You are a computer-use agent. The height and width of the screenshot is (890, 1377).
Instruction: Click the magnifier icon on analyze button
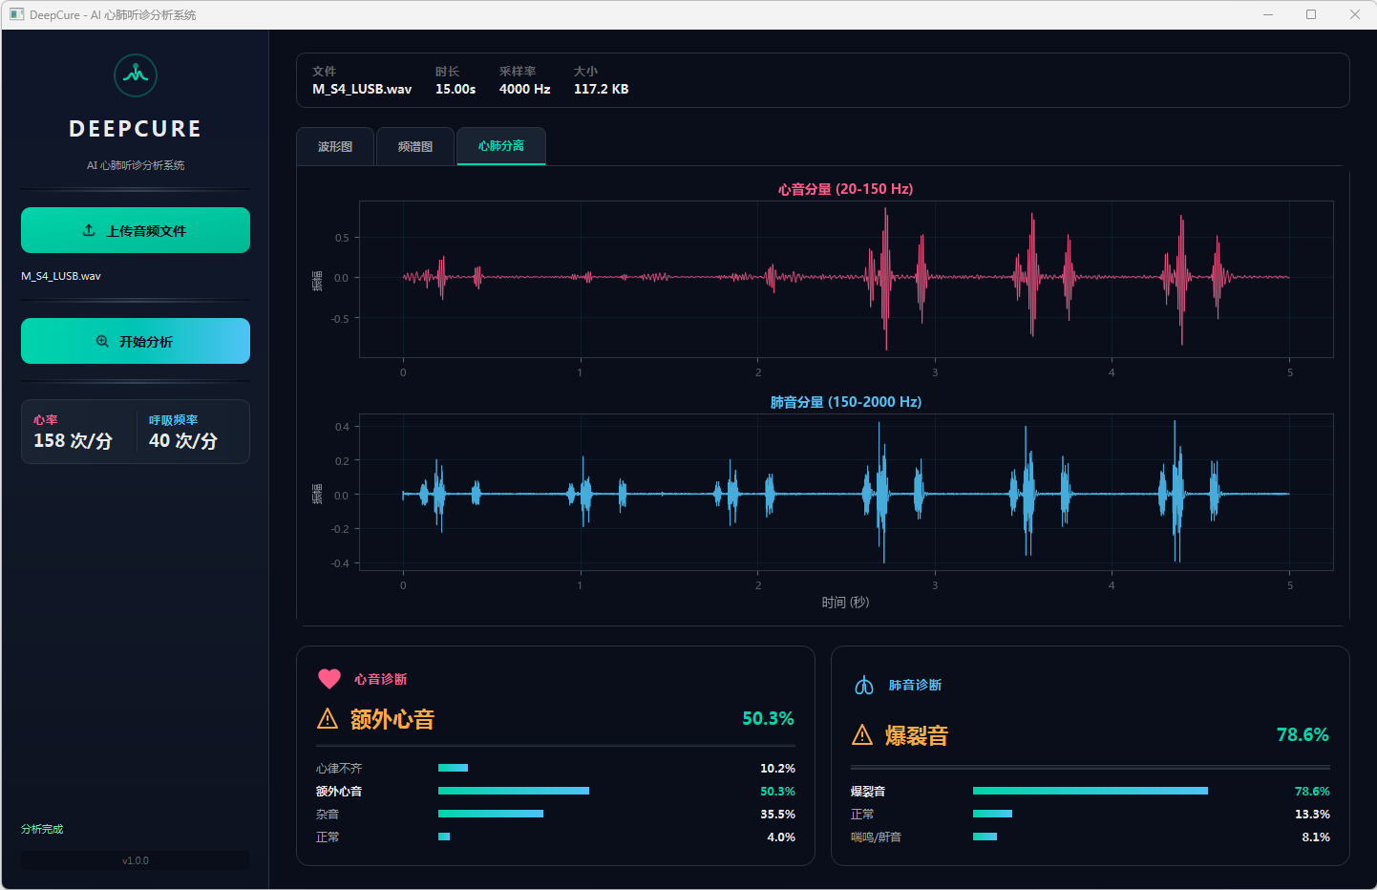point(102,342)
